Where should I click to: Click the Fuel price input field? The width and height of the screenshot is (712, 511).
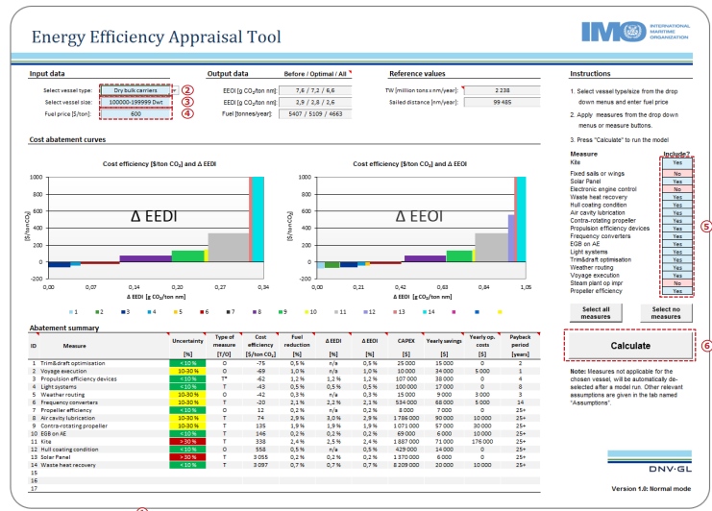(135, 113)
